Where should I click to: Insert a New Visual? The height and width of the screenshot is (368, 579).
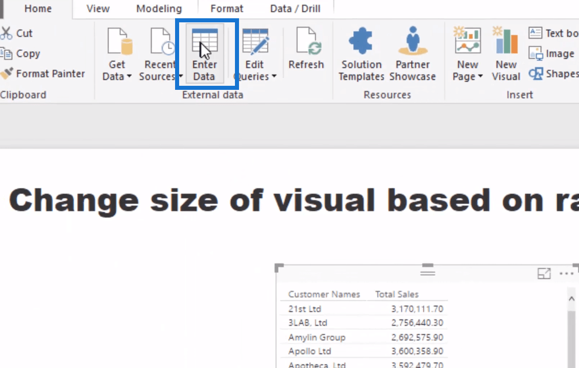click(x=506, y=54)
